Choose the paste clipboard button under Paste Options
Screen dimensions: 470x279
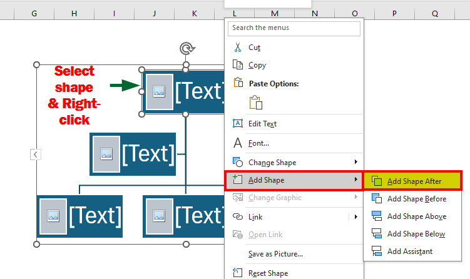click(256, 102)
